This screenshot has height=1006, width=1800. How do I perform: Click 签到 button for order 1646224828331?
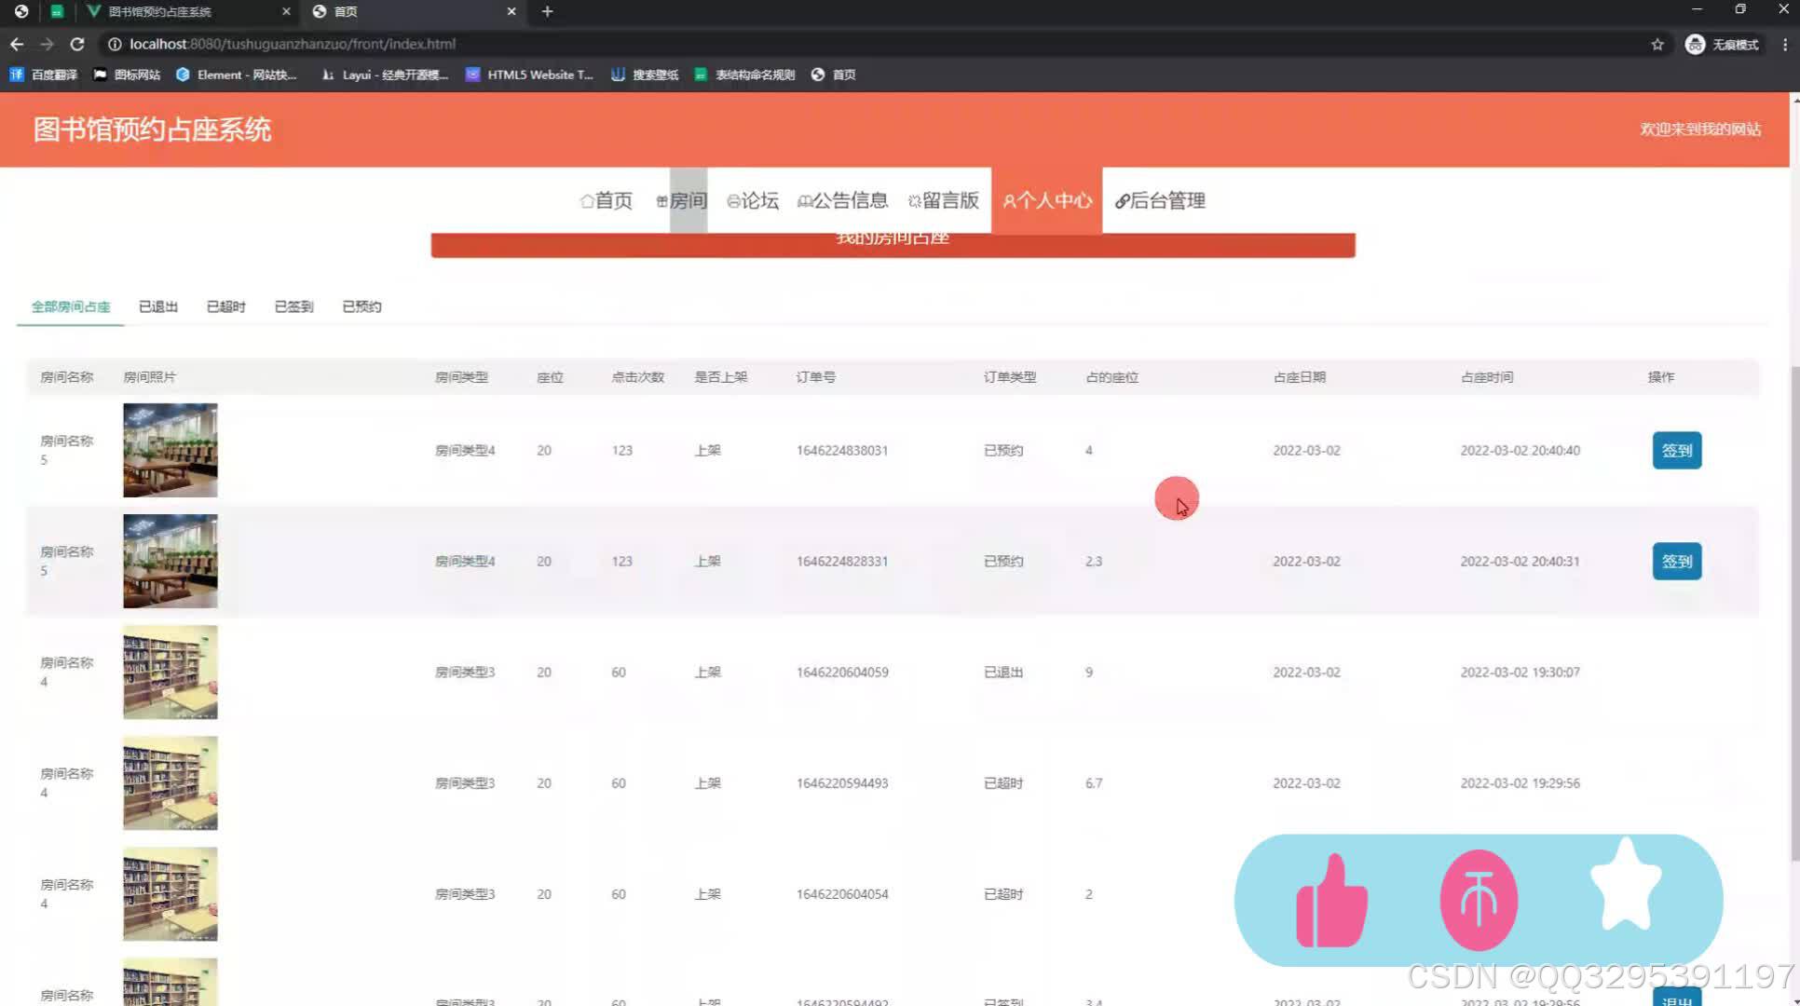point(1678,560)
